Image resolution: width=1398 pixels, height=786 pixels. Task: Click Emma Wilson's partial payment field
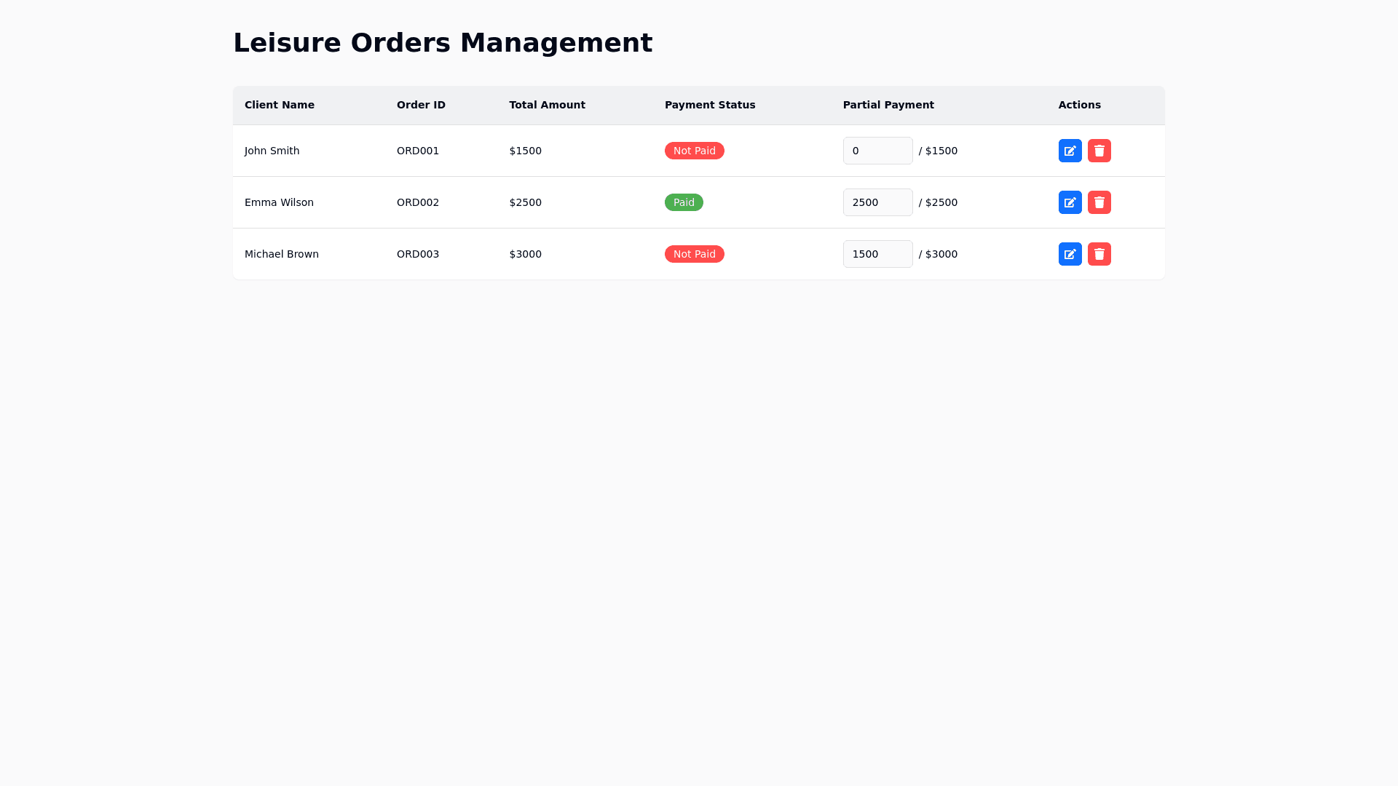pyautogui.click(x=877, y=202)
